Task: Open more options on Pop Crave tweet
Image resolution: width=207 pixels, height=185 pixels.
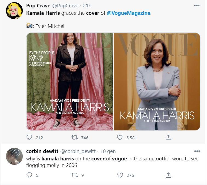Action: pos(197,5)
